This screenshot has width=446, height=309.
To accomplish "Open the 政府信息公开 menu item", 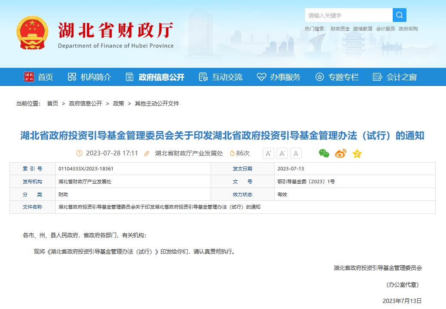I will click(161, 77).
